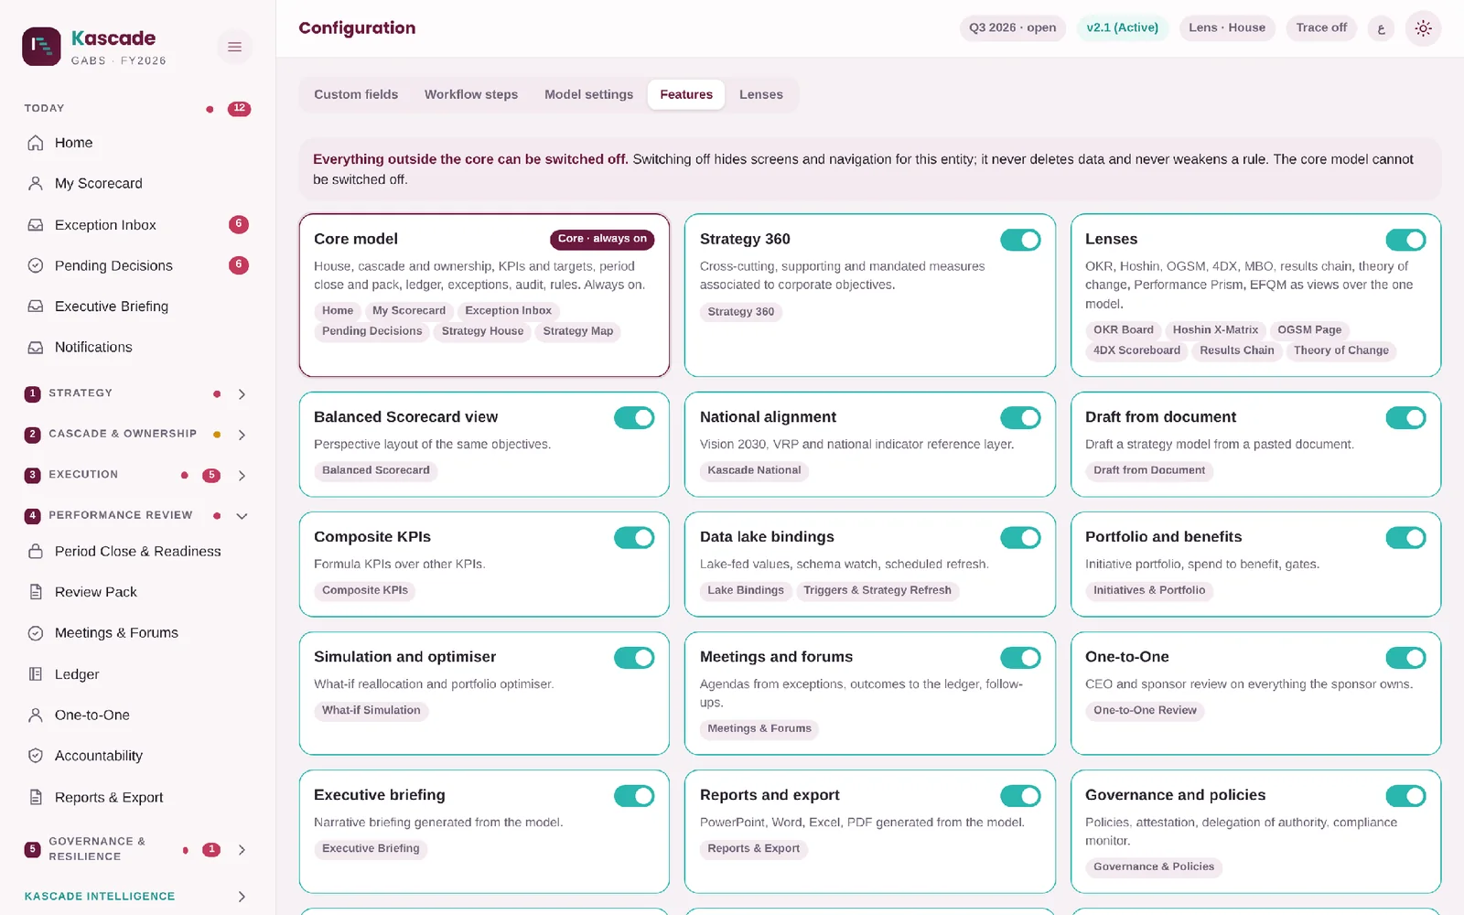Screen dimensions: 1464x915
Task: Switch language using the Arabic letter button
Action: click(1381, 28)
